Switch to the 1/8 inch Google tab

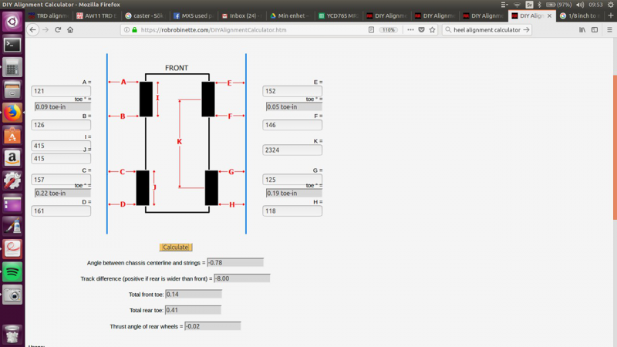click(x=580, y=15)
